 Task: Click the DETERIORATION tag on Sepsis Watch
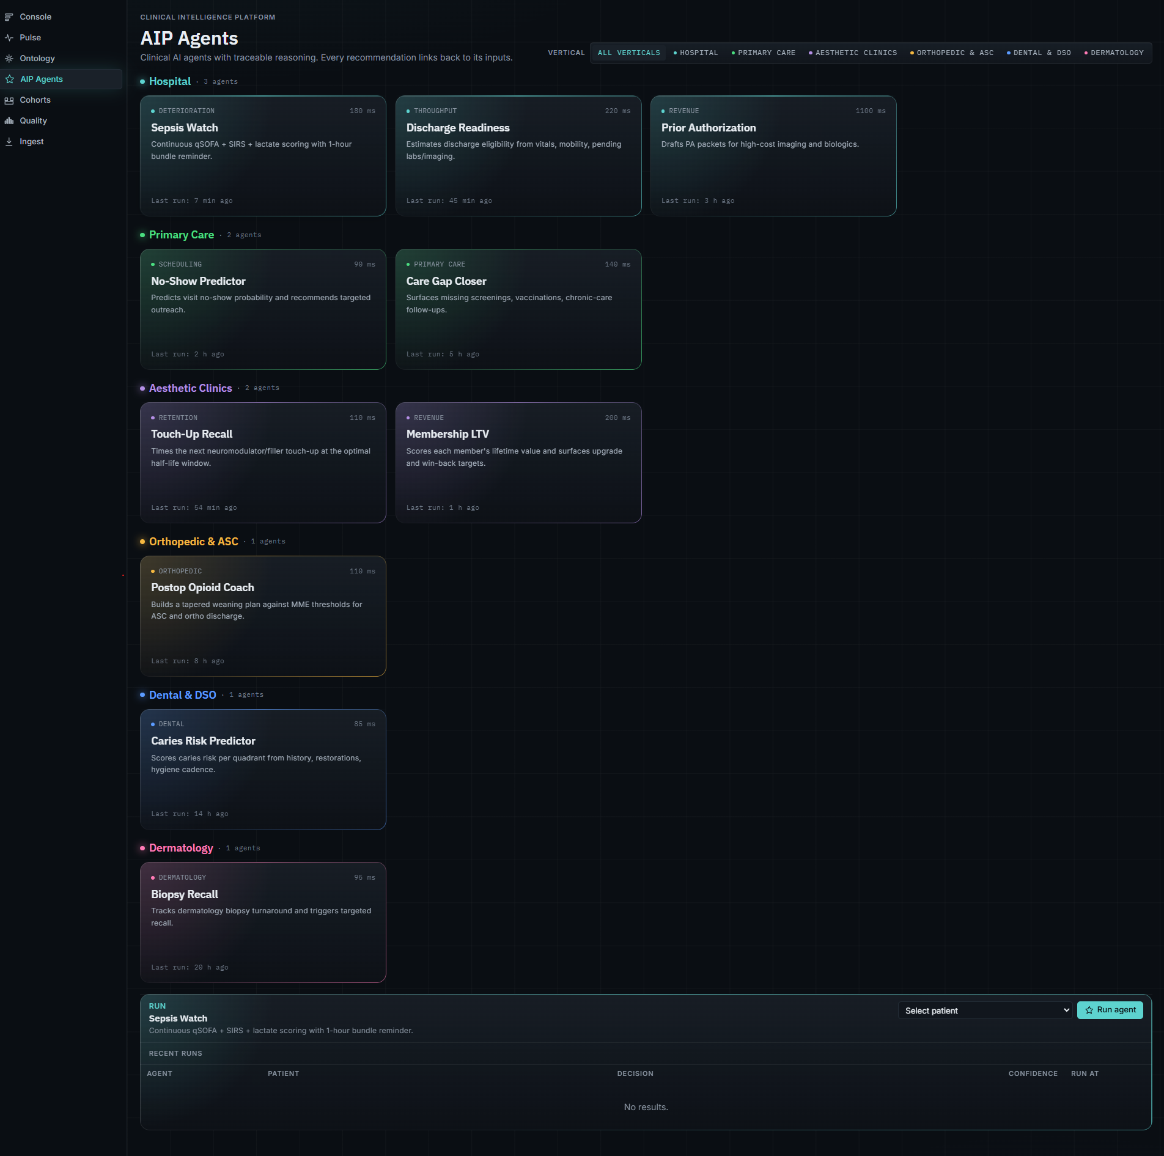pyautogui.click(x=186, y=111)
